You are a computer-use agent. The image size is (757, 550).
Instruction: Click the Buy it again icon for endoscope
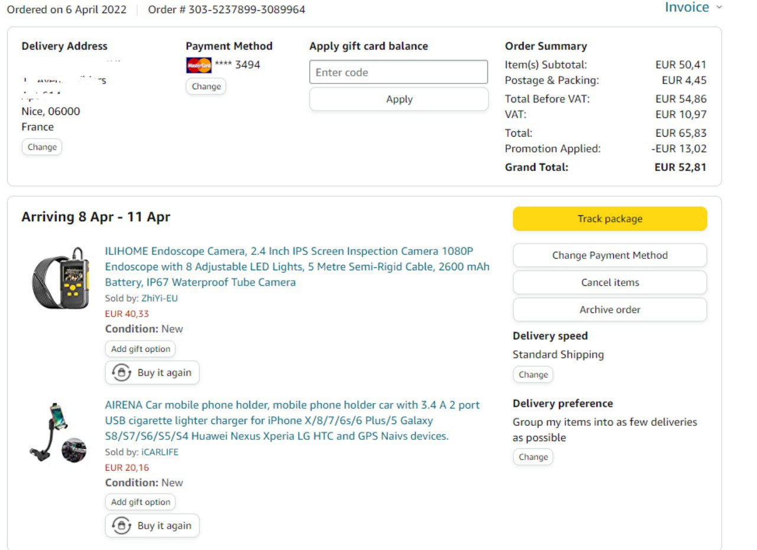click(122, 373)
